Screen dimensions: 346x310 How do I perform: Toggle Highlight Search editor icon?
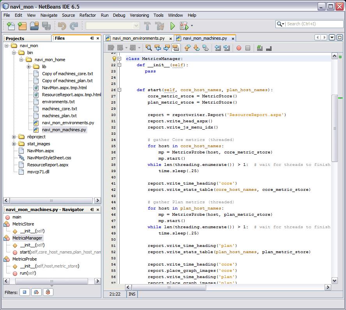point(176,48)
